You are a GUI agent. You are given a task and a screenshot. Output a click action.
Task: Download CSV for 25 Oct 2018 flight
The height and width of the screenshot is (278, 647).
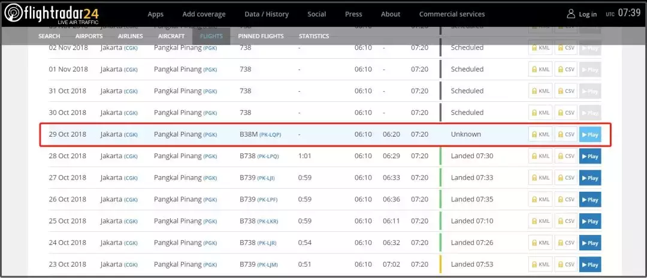(566, 221)
